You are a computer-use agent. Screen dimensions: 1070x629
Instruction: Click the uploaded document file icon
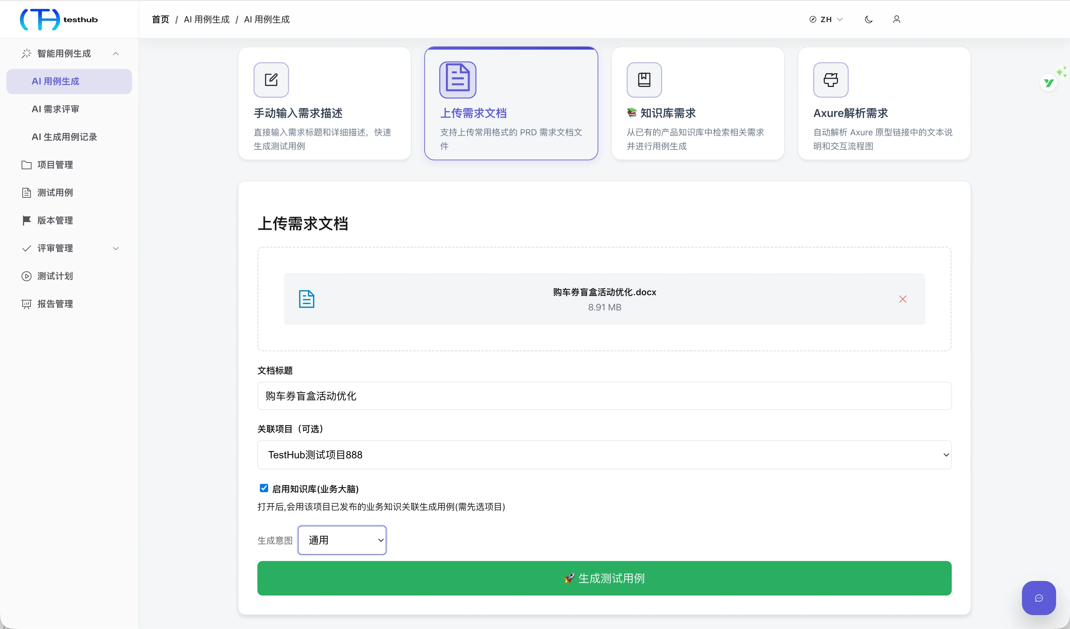(307, 299)
